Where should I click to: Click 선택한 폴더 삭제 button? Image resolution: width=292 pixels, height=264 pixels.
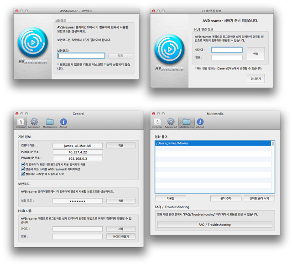[x=259, y=198]
